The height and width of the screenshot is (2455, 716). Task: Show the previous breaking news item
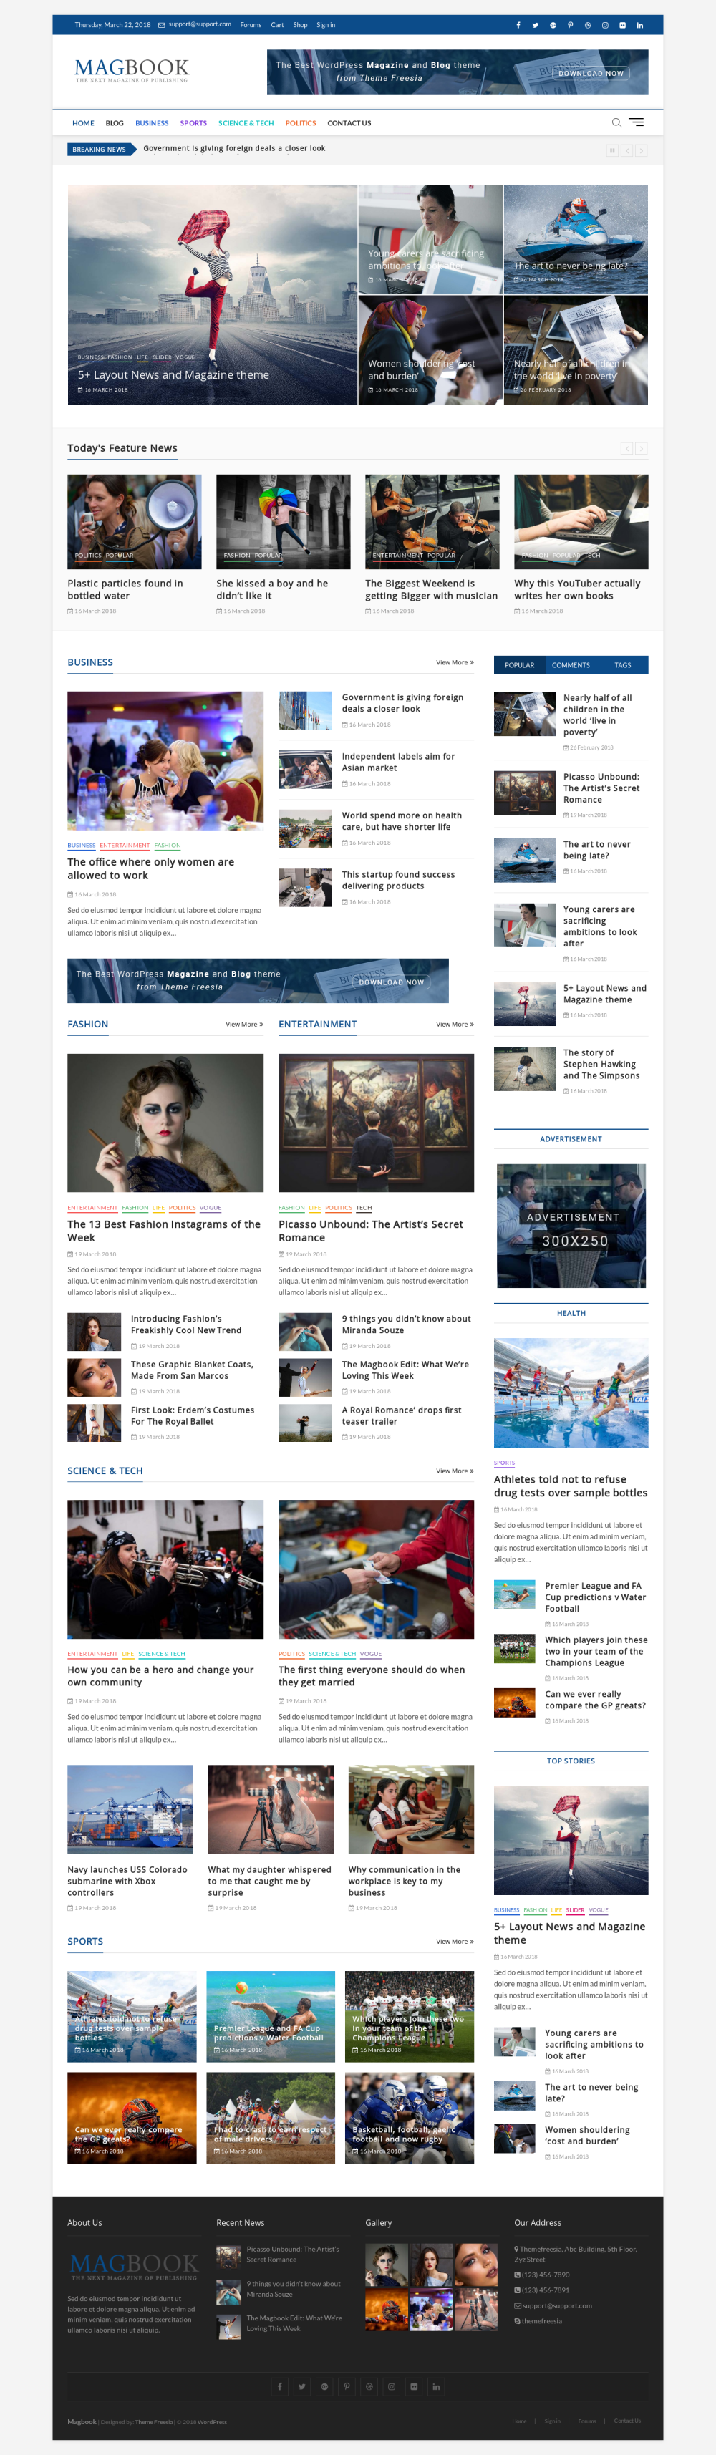click(627, 150)
